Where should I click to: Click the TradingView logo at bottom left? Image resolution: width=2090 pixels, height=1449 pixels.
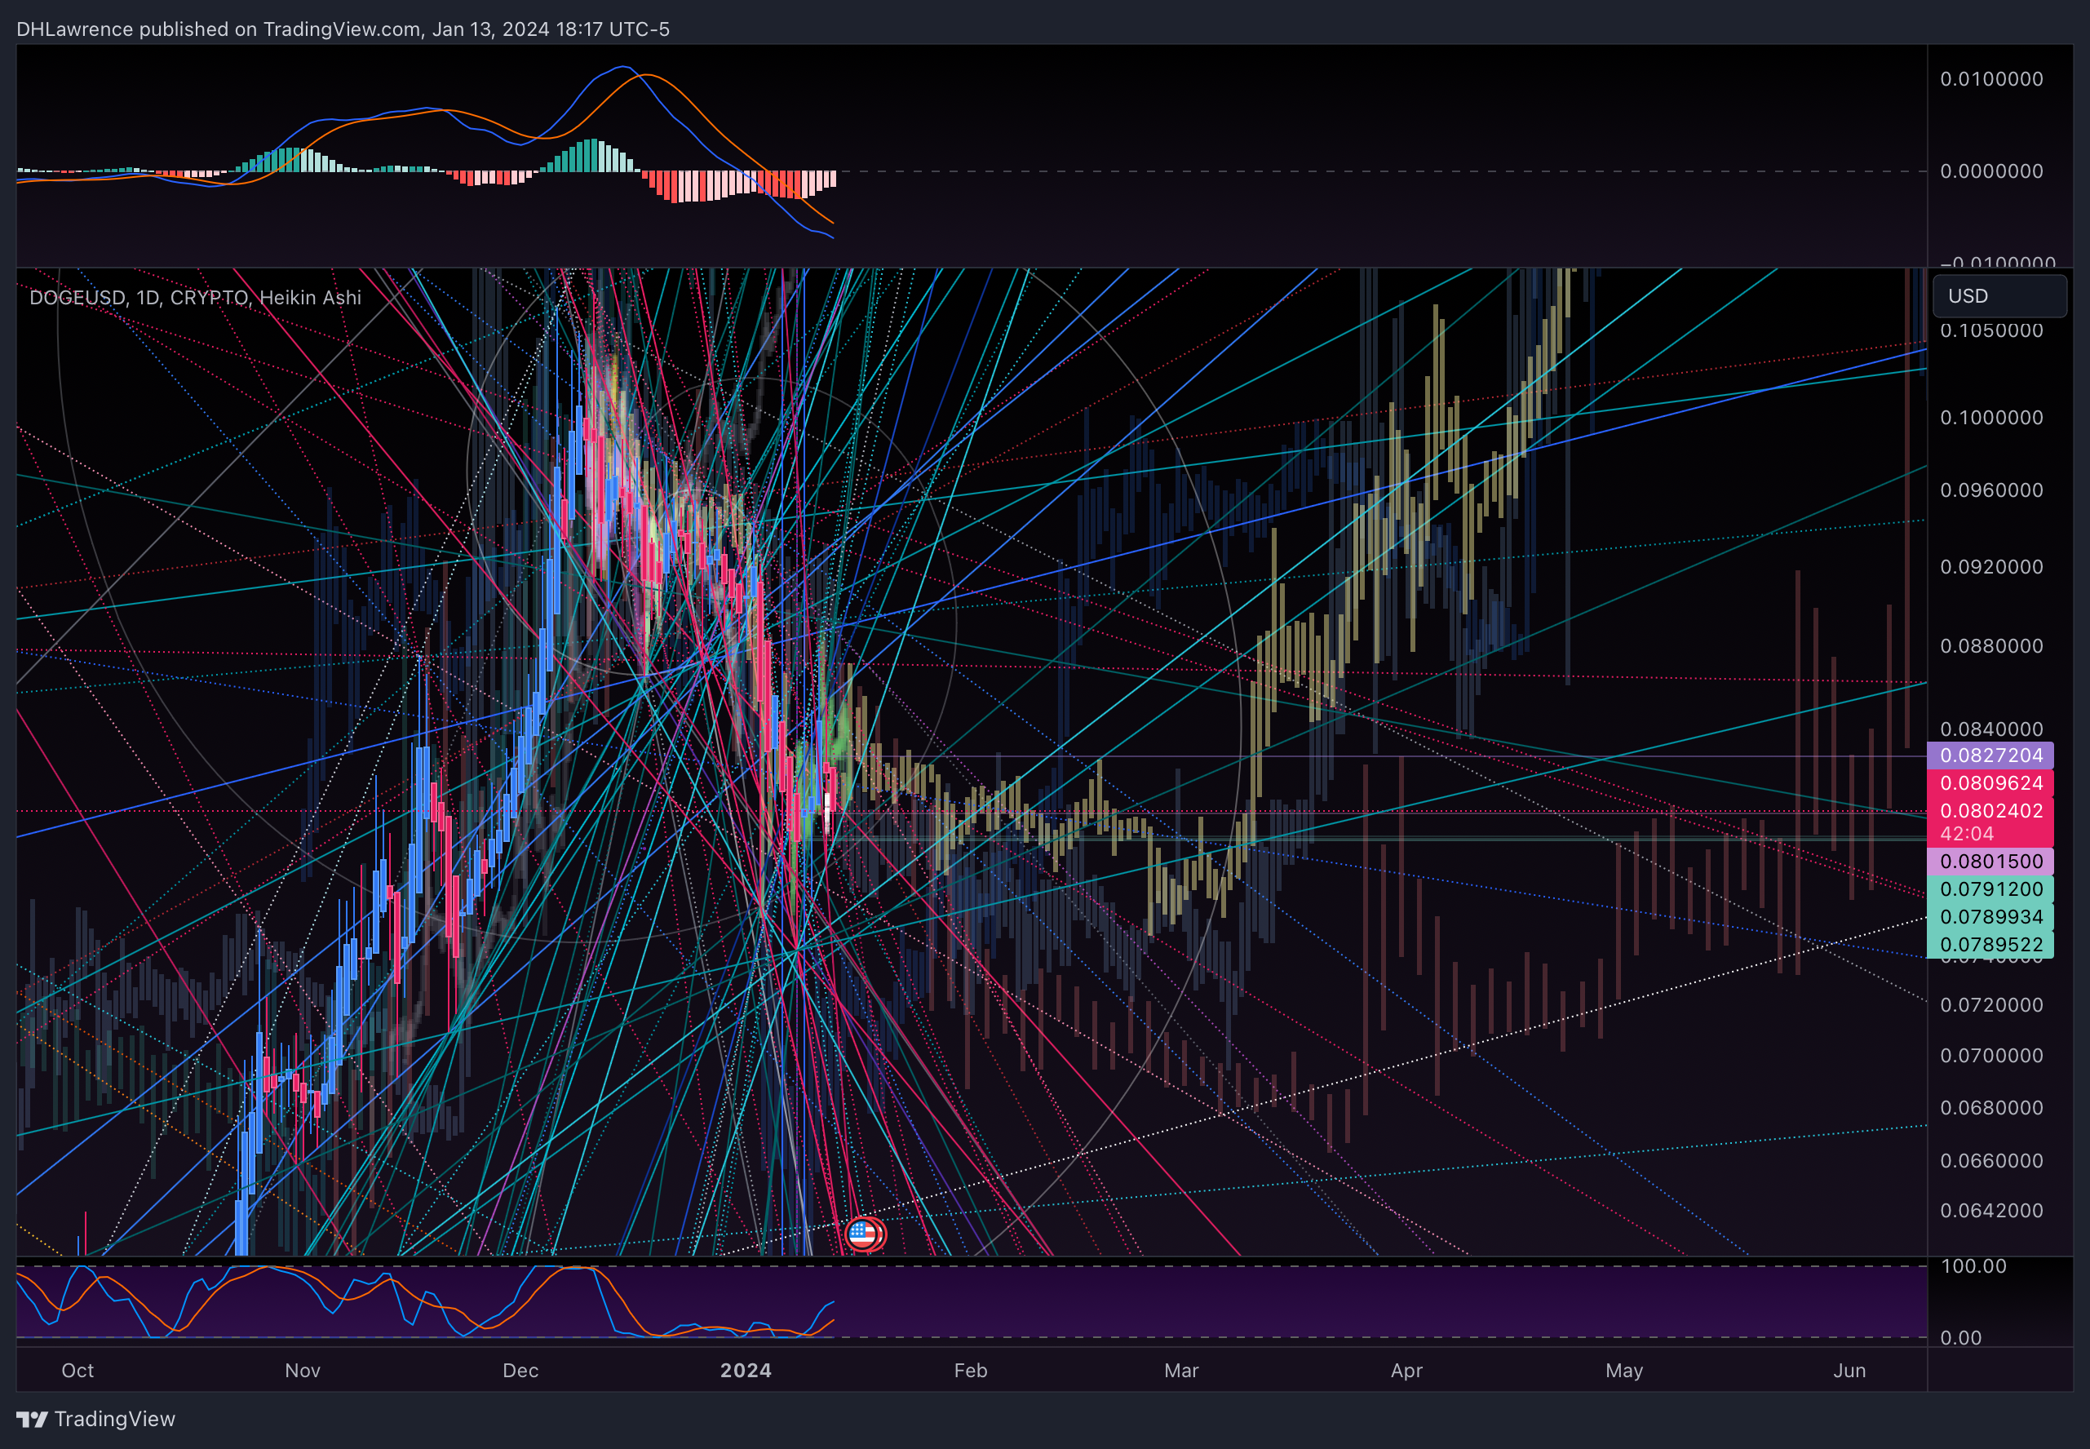(x=95, y=1419)
